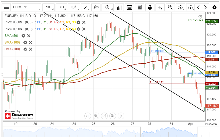Screen dimensions: 220x140
Task: Click the zoom in magnifier on chart
Action: point(113,116)
